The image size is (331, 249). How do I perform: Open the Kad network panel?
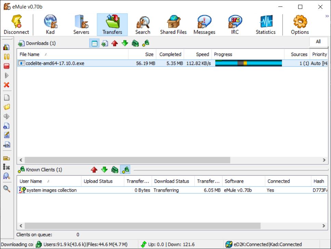point(50,25)
